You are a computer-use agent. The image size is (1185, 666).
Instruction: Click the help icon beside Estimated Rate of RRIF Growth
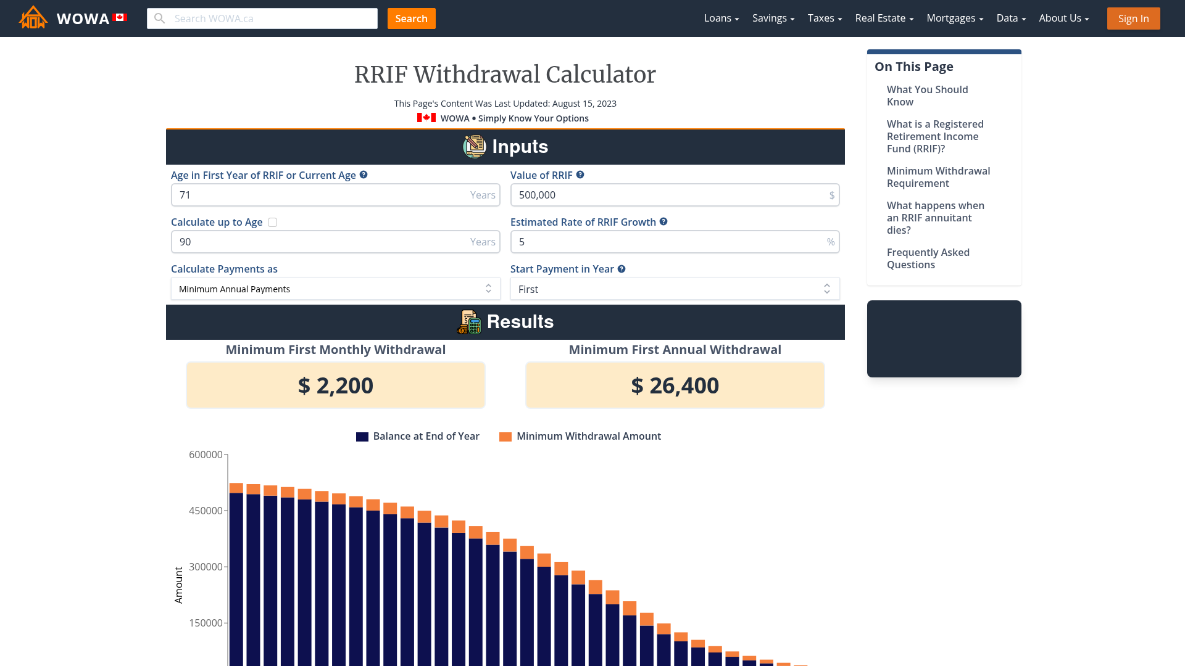coord(663,221)
